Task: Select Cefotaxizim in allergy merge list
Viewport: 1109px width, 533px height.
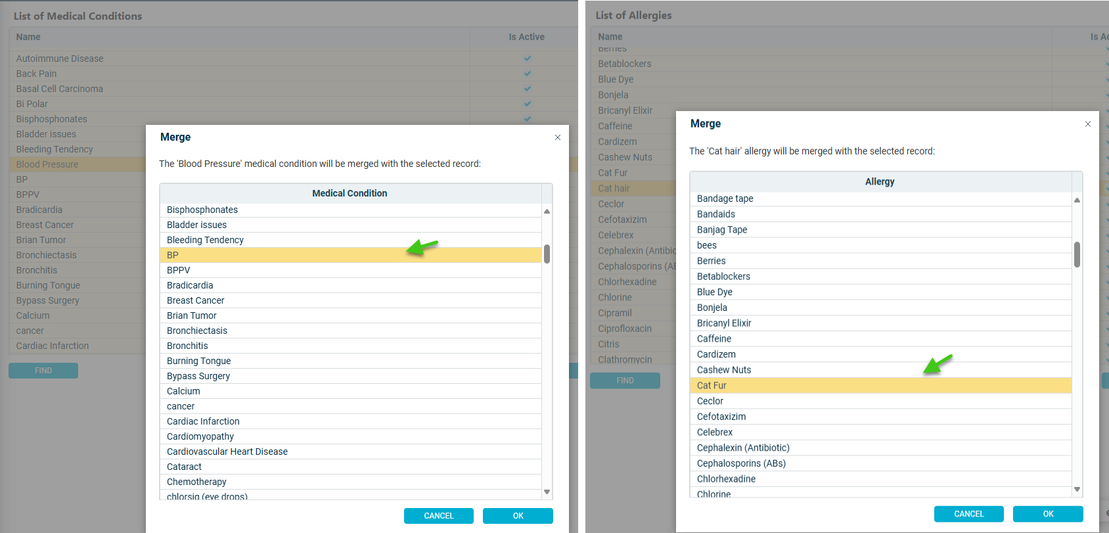Action: [881, 417]
